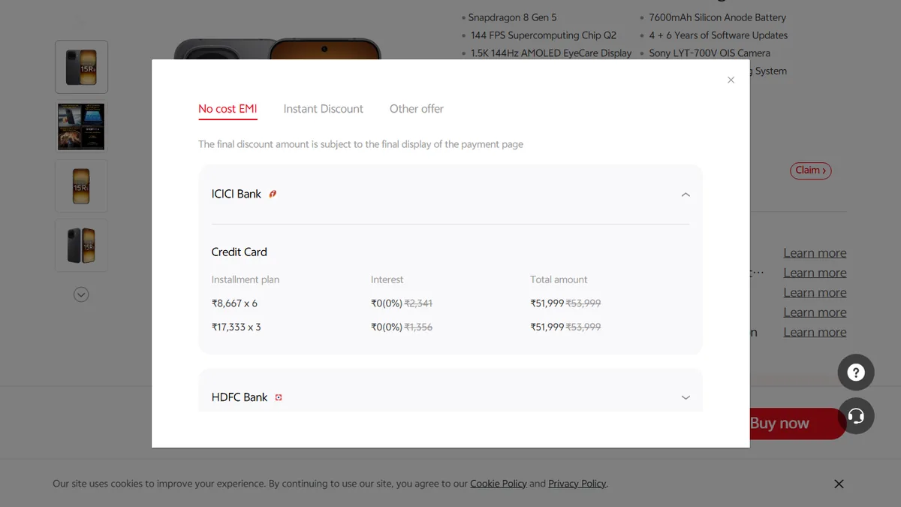This screenshot has width=901, height=507.
Task: Click the Snapdragon 8 Gen 5 feature text
Action: click(x=513, y=17)
